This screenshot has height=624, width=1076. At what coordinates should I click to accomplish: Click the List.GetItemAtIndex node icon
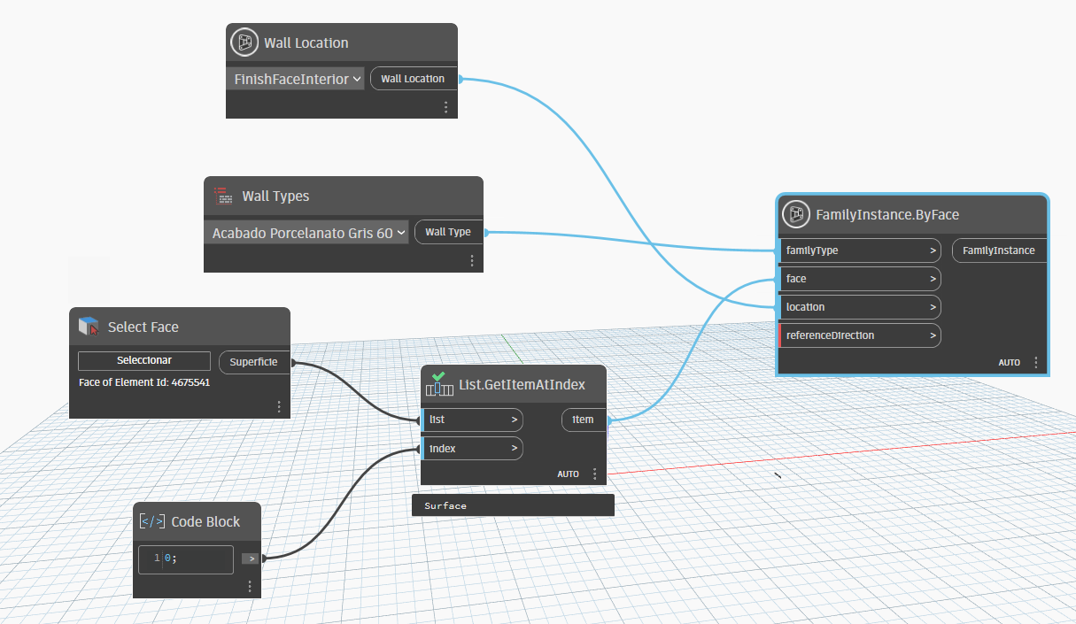438,383
